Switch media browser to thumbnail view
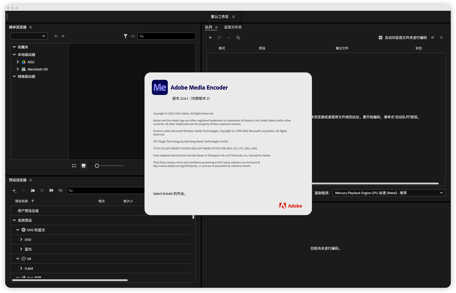Screen dimensions: 456x293 click(x=84, y=166)
